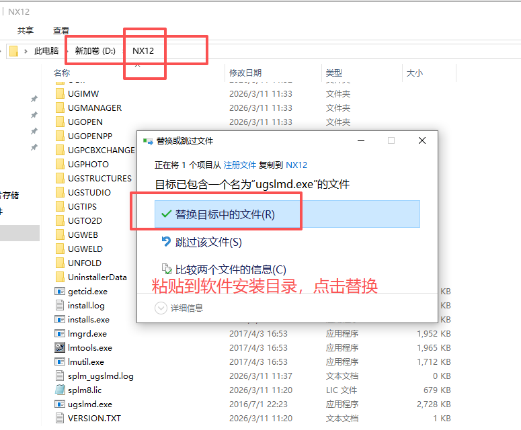Click the address bar folder icon
The width and height of the screenshot is (521, 430).
point(13,51)
